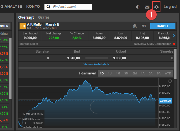Select the 1D time interval
Screen dimensions: 180x131
coord(102,73)
